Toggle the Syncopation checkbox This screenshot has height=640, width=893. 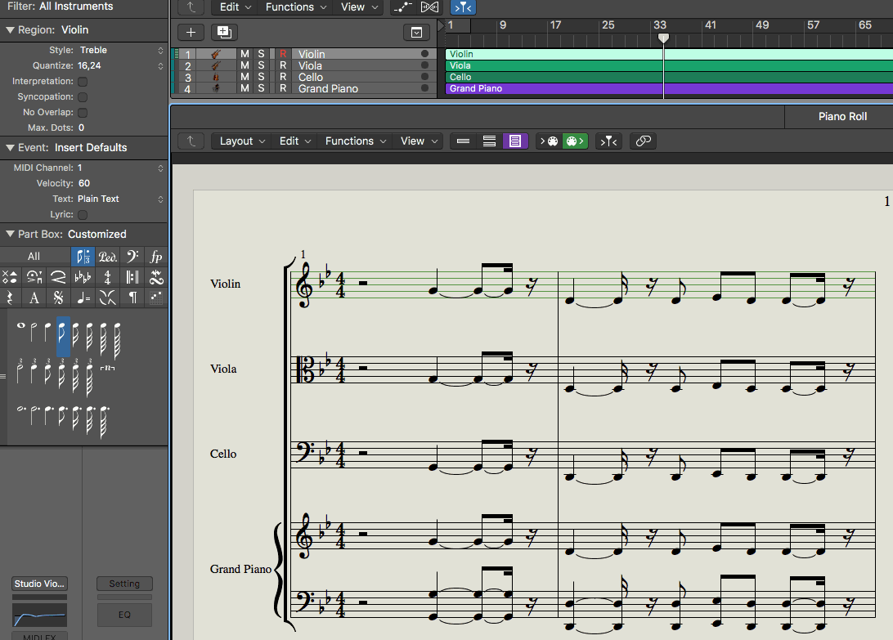click(83, 97)
